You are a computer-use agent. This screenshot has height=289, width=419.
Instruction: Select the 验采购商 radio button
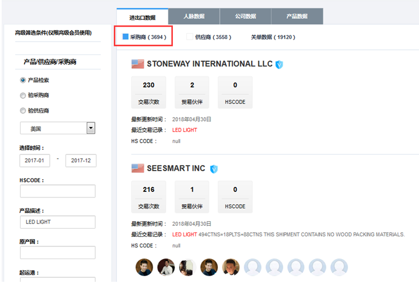coord(23,95)
